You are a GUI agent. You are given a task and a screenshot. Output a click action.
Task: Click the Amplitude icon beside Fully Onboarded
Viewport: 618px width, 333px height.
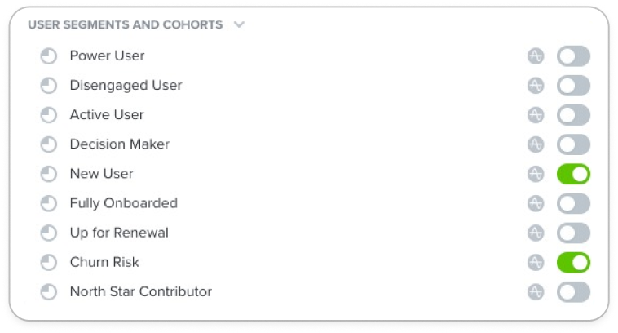pyautogui.click(x=536, y=203)
